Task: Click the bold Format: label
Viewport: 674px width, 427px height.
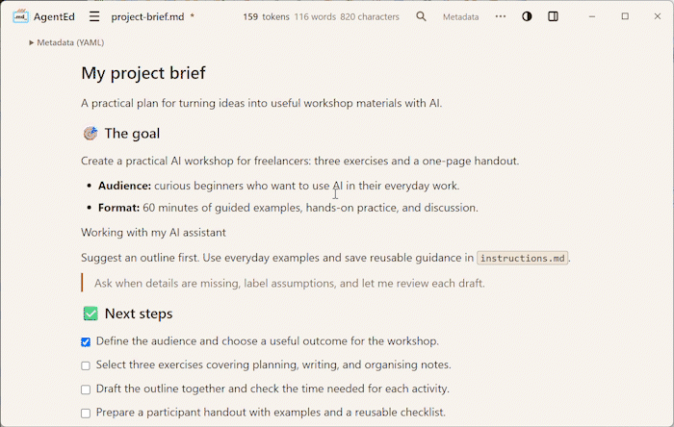Action: tap(118, 208)
